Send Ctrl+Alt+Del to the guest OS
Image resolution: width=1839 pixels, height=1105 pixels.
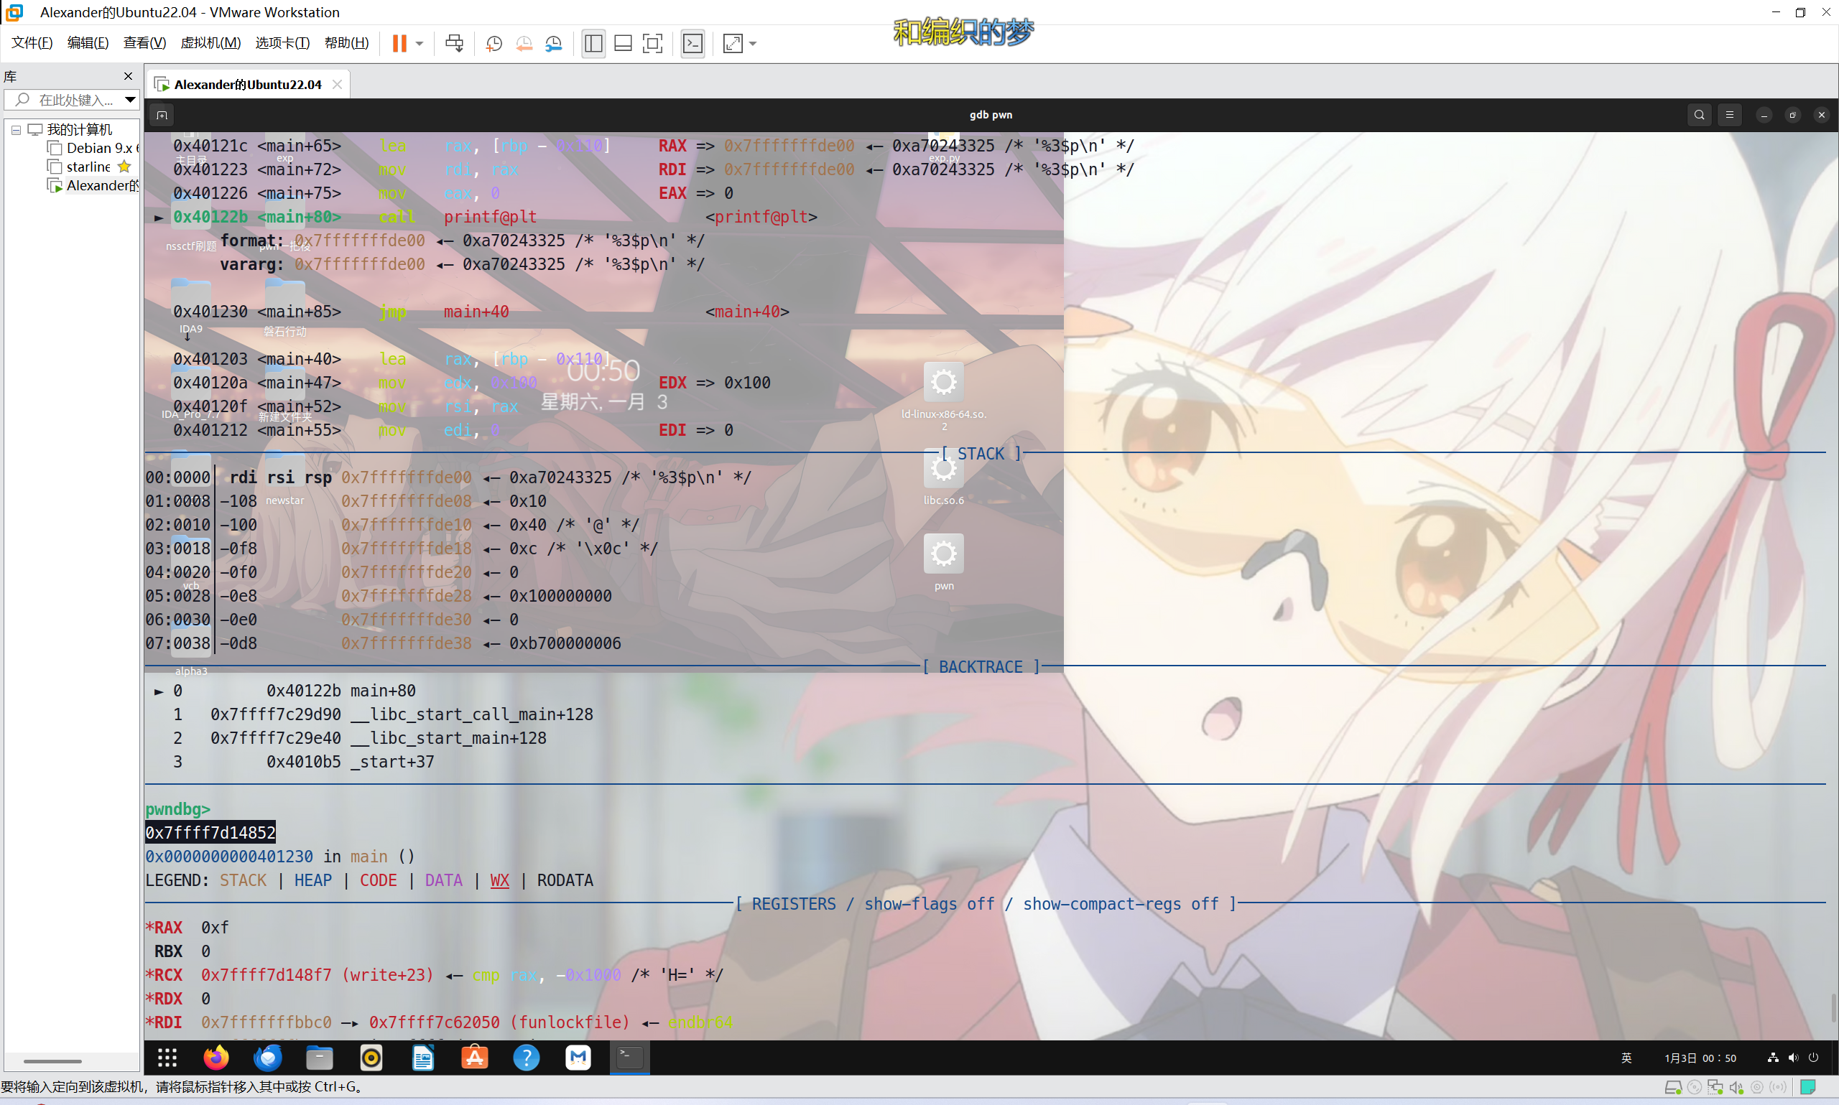(x=453, y=43)
